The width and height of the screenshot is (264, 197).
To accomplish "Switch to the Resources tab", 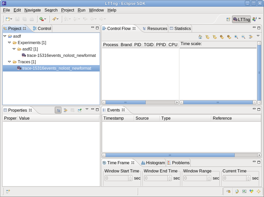I will (x=155, y=28).
